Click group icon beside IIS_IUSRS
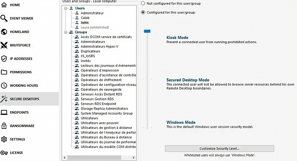The image size is (297, 161). (x=77, y=56)
